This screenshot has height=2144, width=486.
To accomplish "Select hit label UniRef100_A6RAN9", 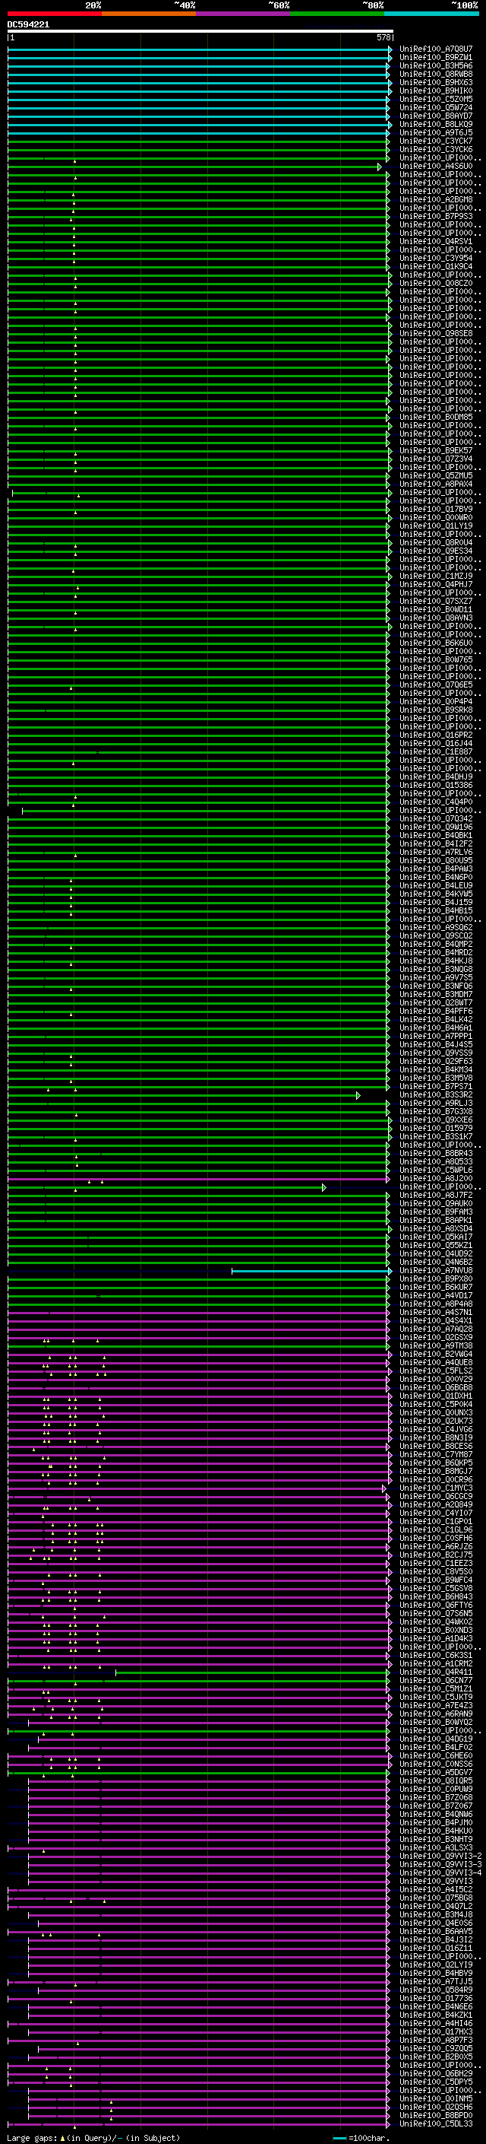I will (x=436, y=1714).
